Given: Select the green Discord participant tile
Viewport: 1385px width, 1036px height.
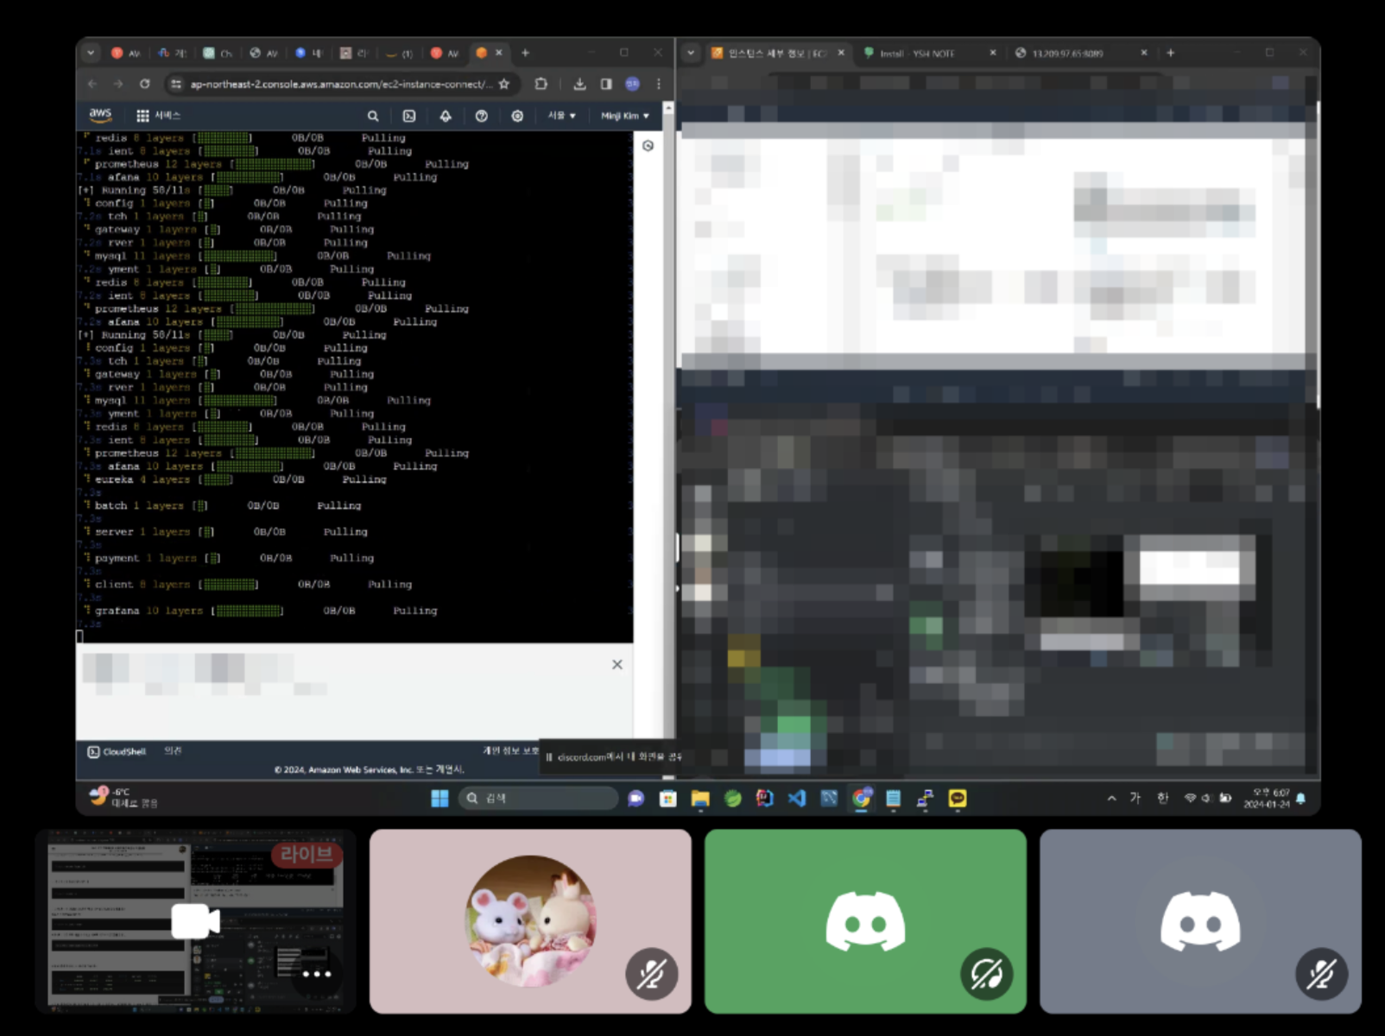Looking at the screenshot, I should (x=865, y=921).
